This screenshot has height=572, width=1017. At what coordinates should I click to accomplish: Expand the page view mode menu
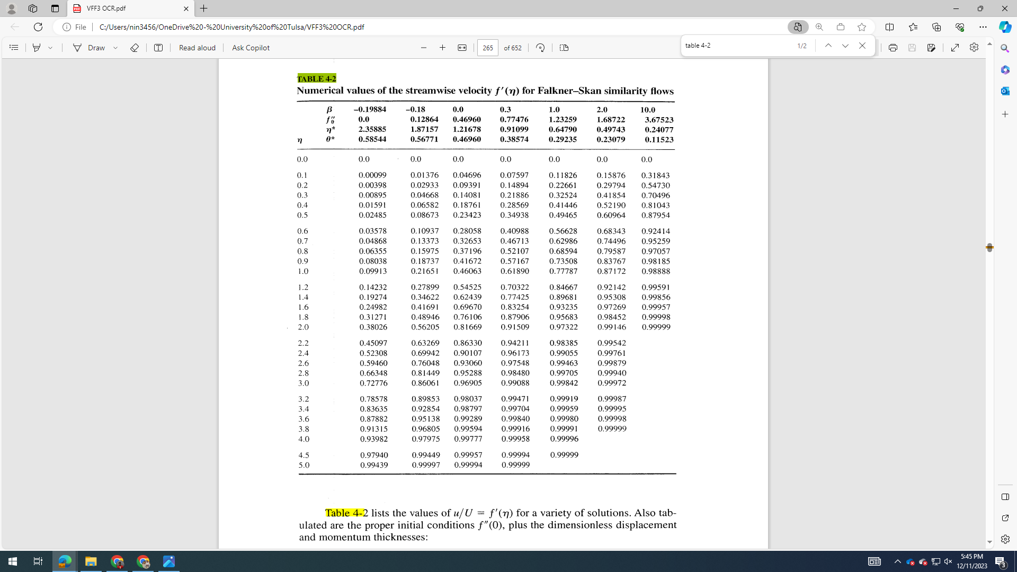tap(564, 48)
